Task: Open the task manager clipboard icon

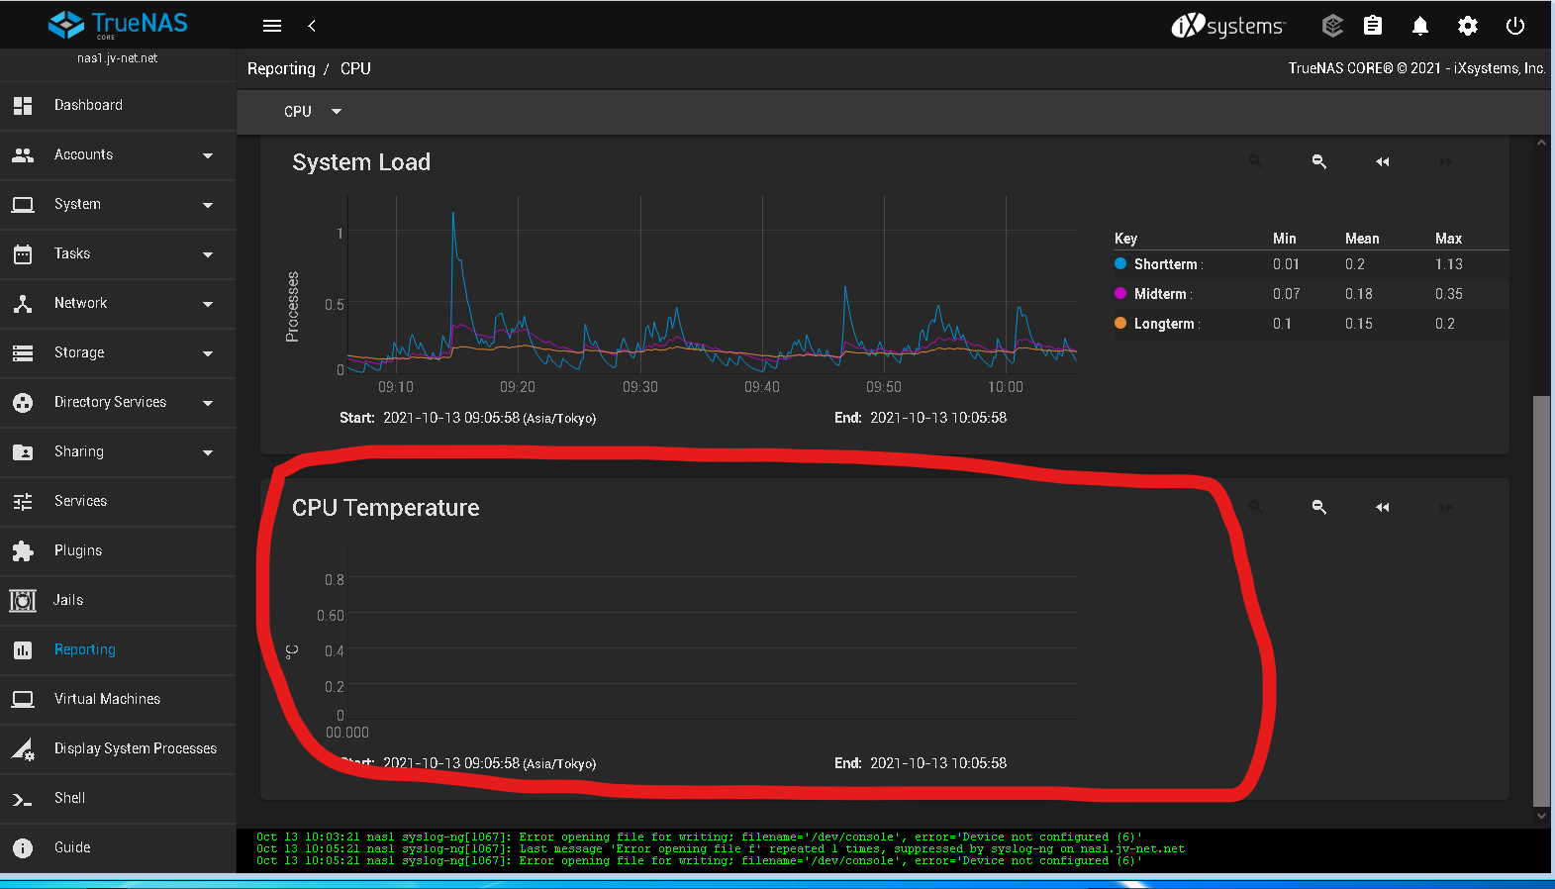Action: pyautogui.click(x=1372, y=26)
